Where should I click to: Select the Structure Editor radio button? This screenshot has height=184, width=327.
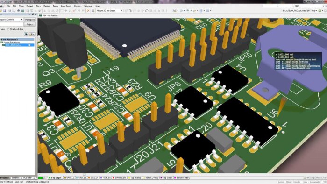8,29
